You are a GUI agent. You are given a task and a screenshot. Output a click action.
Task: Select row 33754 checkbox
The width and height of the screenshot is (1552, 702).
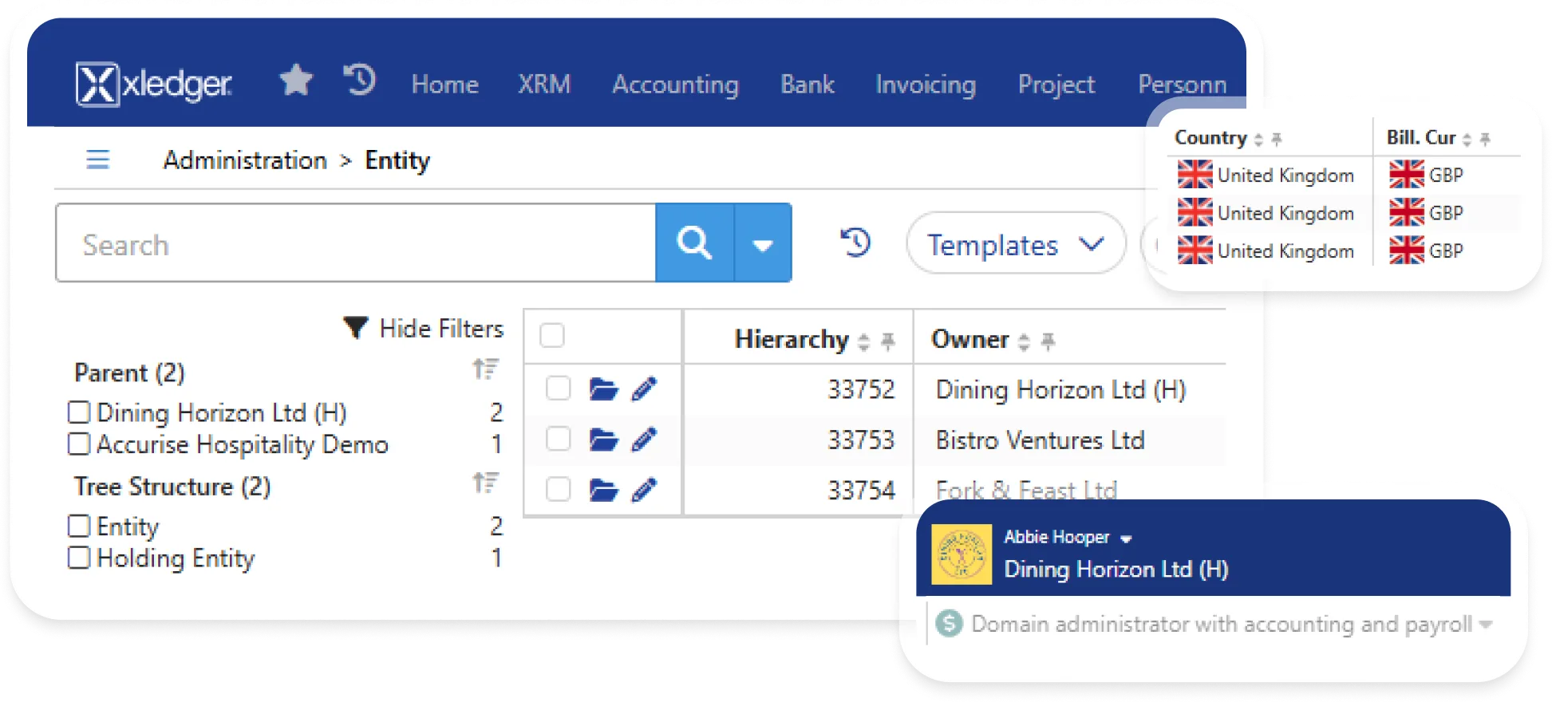pyautogui.click(x=558, y=489)
